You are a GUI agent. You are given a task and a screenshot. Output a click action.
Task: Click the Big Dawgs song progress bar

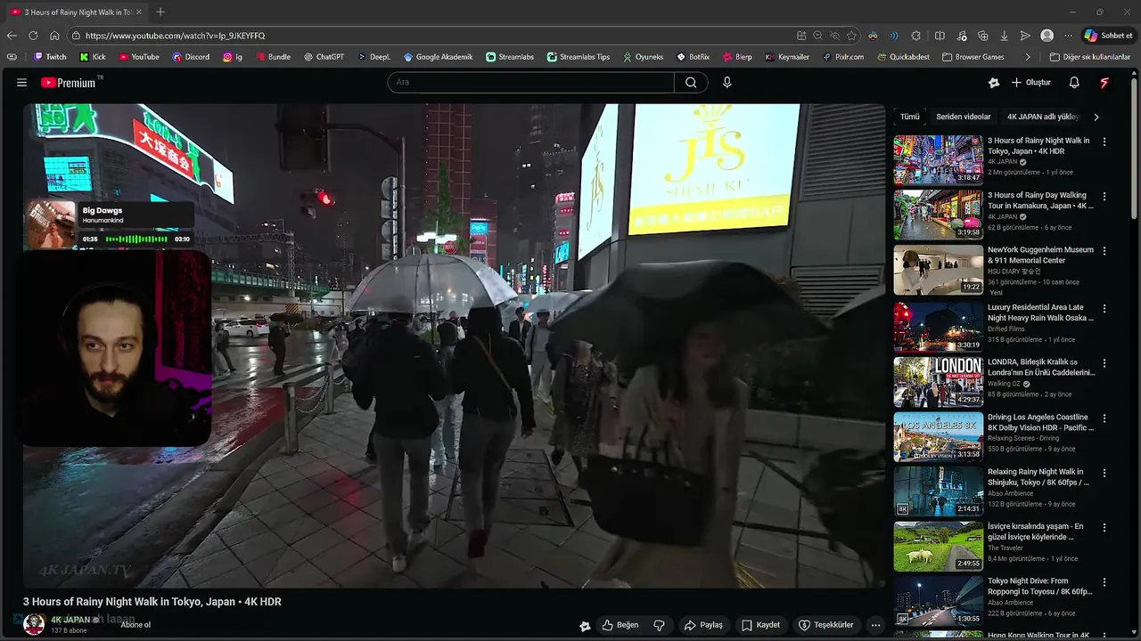tap(136, 239)
